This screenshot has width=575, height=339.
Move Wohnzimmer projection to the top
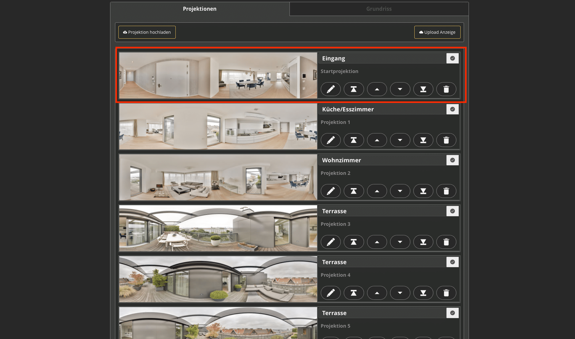click(354, 191)
